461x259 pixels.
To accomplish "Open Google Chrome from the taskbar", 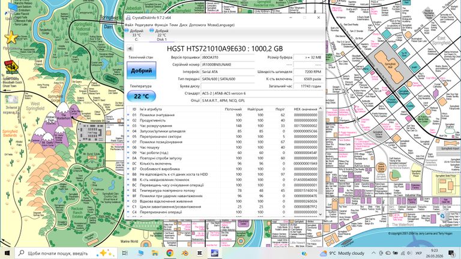I will [170, 253].
